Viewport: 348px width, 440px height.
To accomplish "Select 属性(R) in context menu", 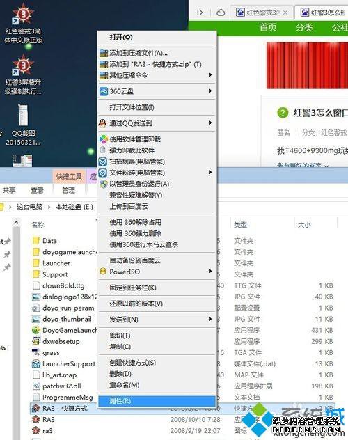I will (x=157, y=401).
